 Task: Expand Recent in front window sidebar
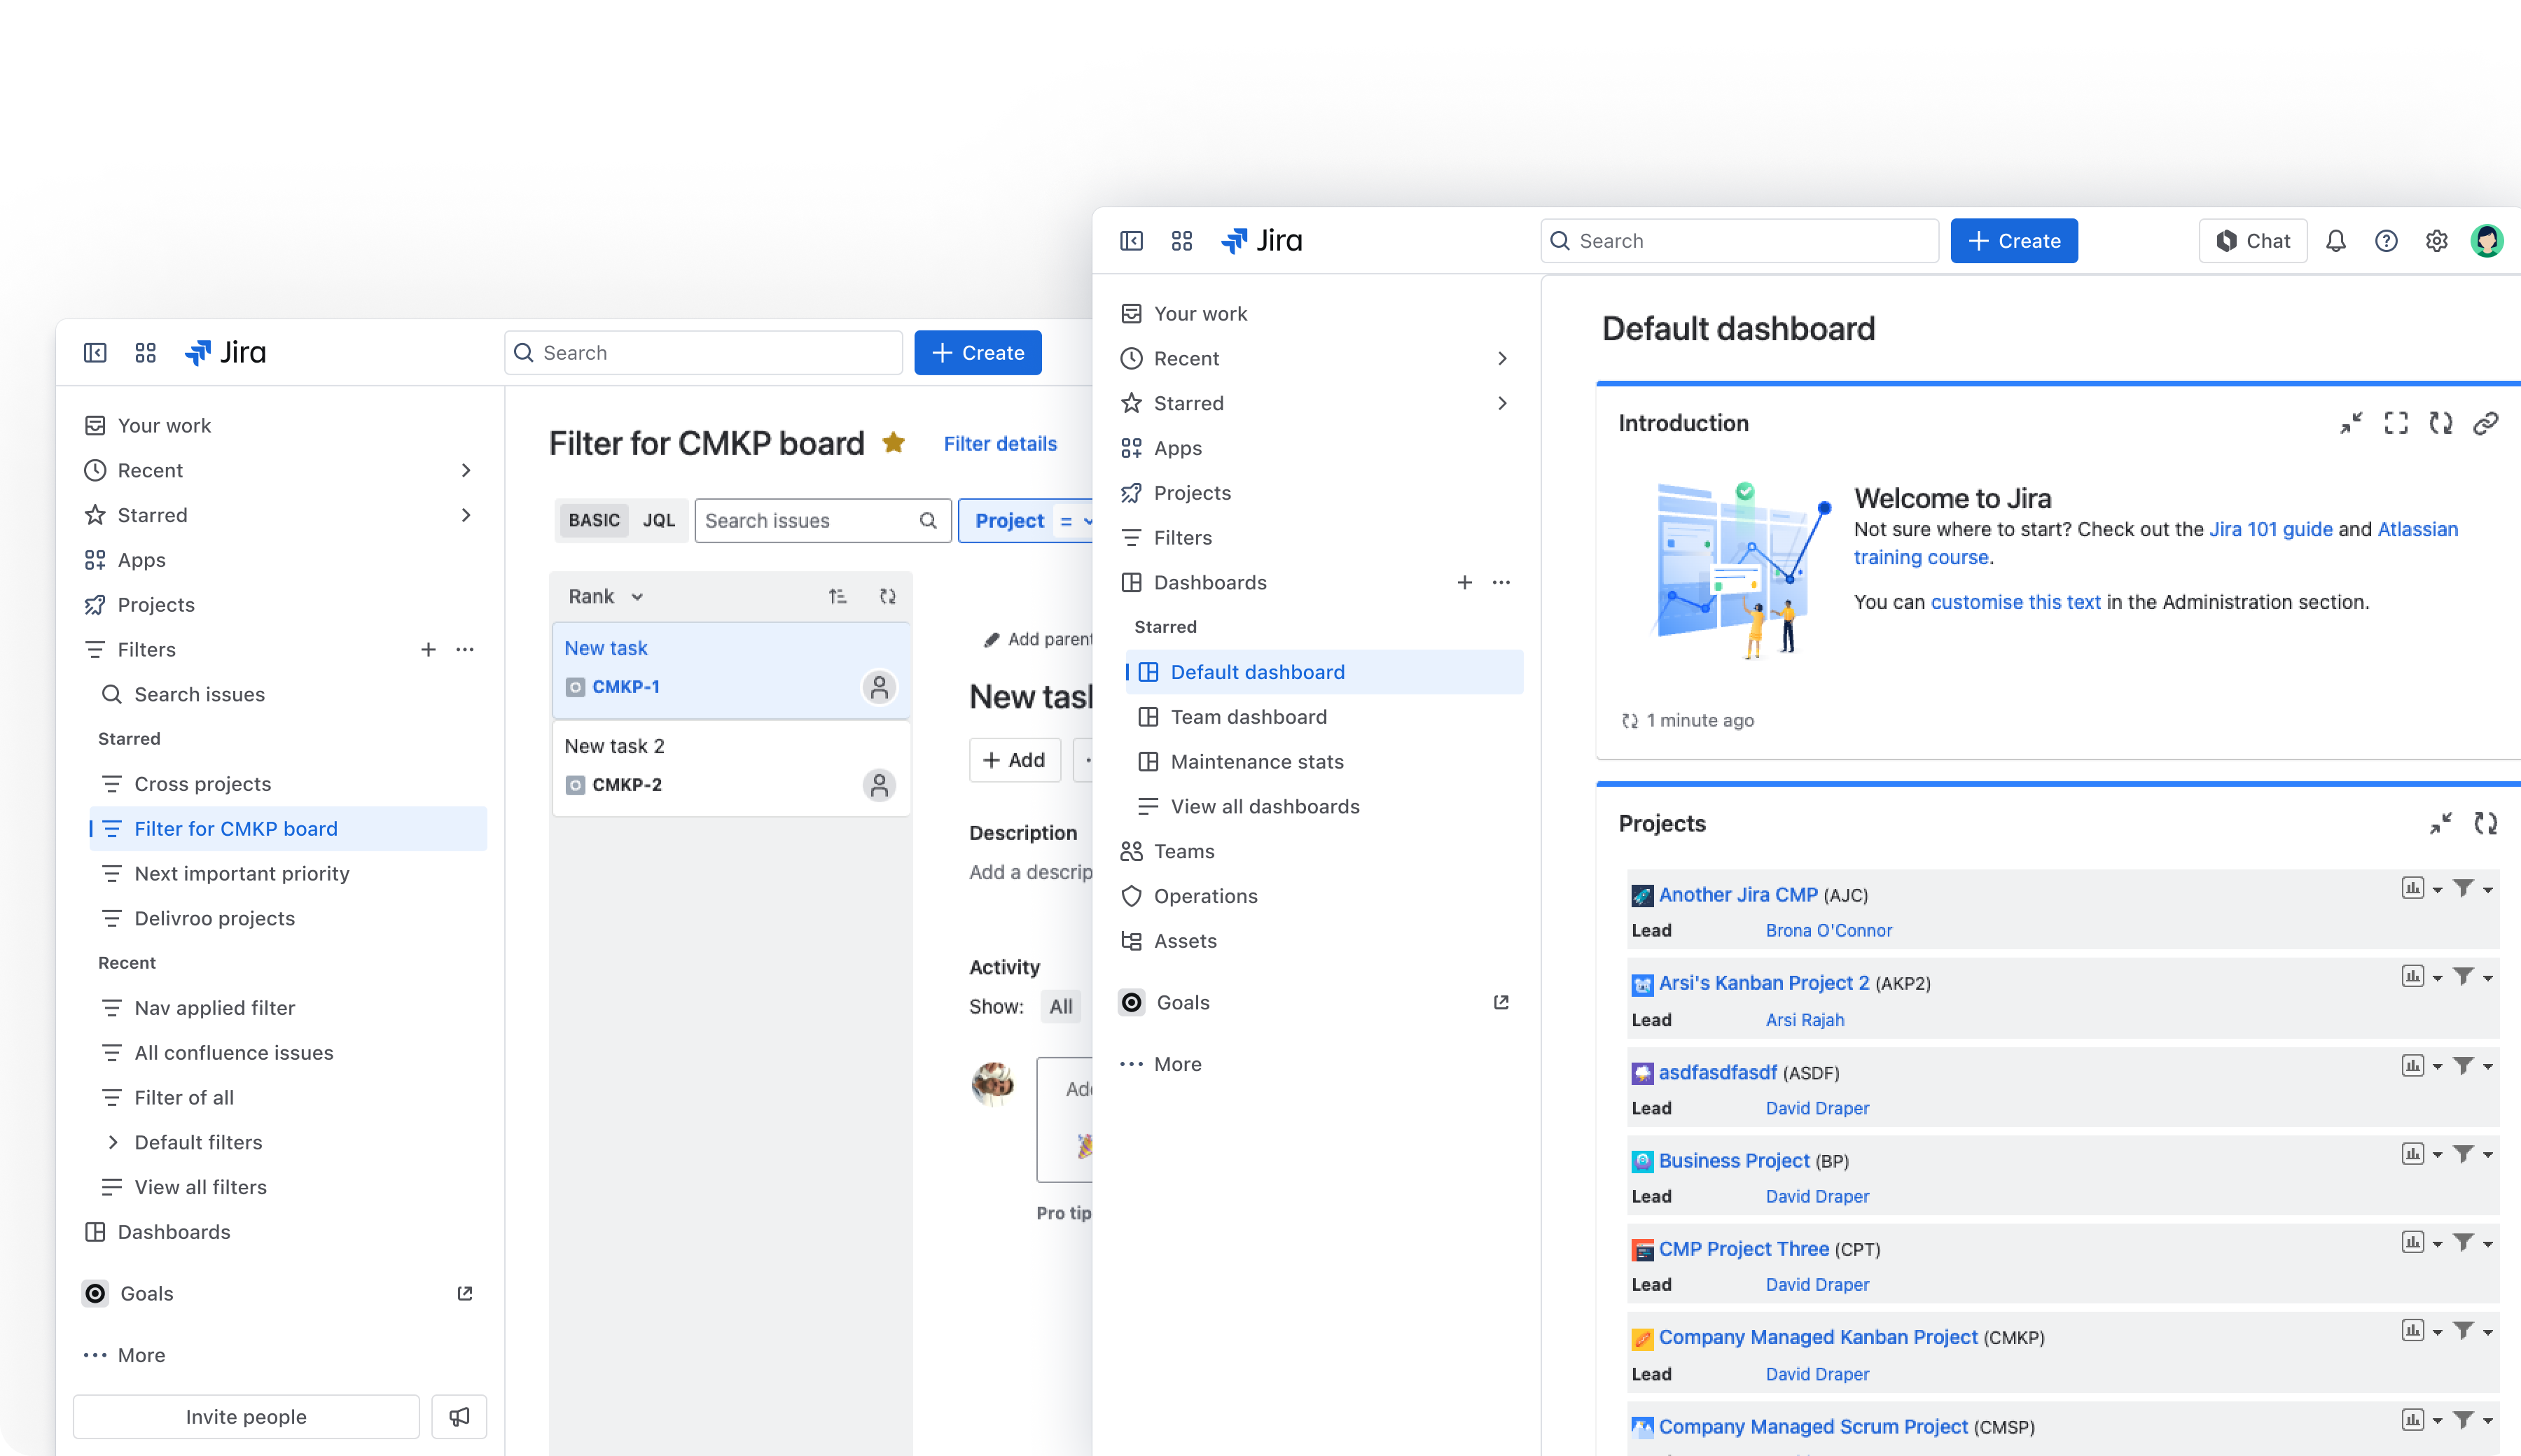click(x=1501, y=358)
